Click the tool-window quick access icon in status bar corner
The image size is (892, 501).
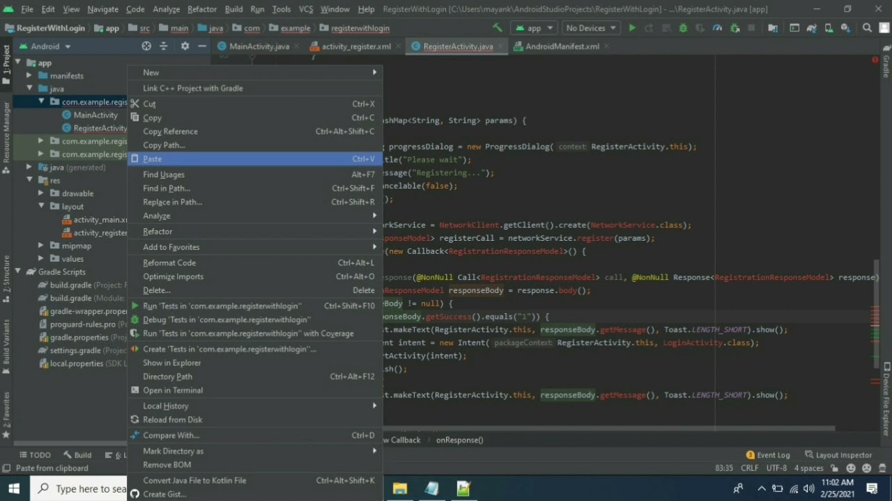6,468
